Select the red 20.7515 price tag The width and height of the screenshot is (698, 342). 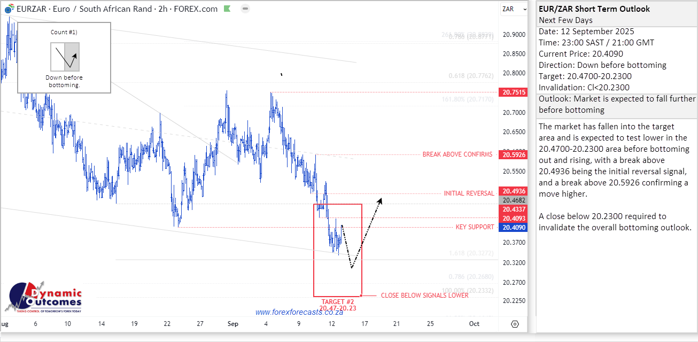514,92
